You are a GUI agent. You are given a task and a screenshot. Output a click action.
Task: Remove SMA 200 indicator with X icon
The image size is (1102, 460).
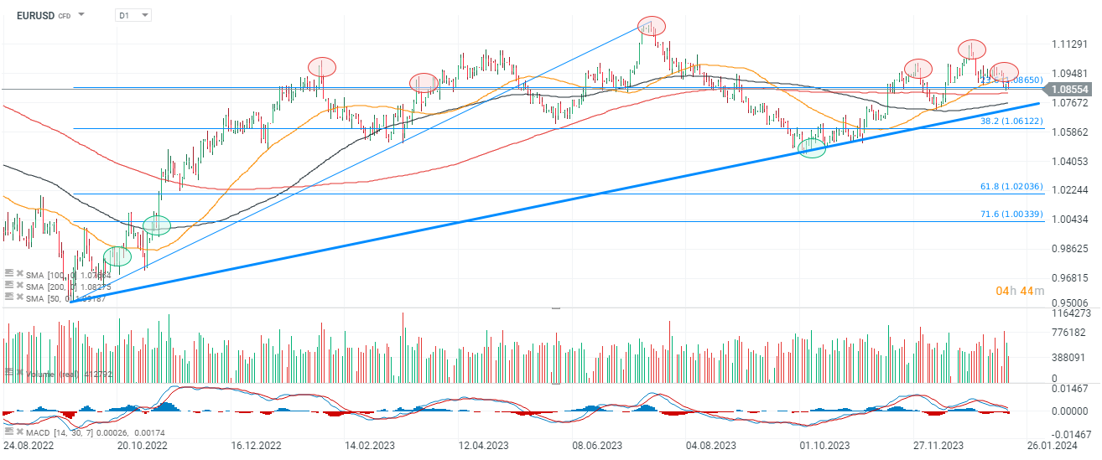pos(18,285)
